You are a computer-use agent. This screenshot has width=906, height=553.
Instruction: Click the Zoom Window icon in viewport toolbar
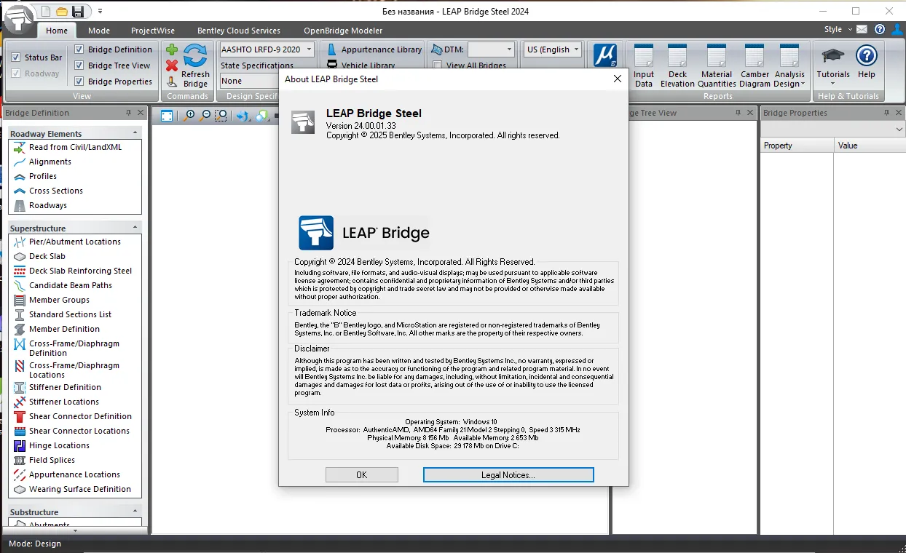tap(221, 116)
